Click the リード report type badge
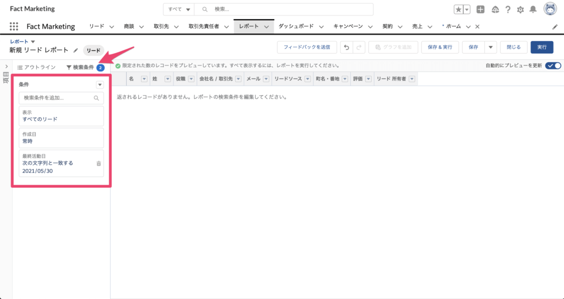This screenshot has width=564, height=299. tap(94, 51)
